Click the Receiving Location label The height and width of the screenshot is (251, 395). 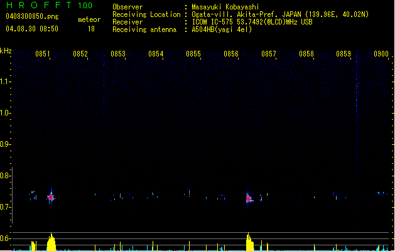pyautogui.click(x=146, y=14)
